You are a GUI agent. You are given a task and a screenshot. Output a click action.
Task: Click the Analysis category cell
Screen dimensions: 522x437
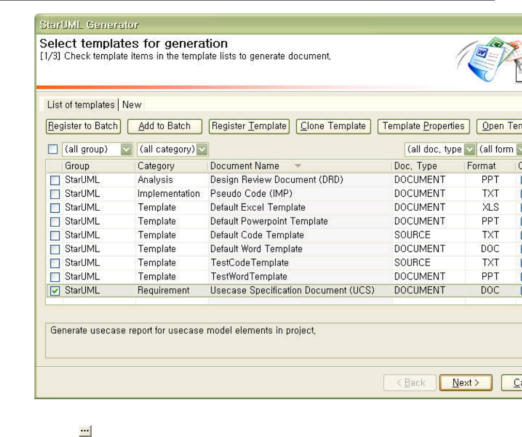155,180
